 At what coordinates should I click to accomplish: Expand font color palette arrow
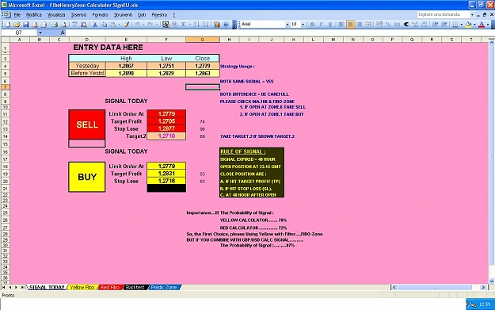pyautogui.click(x=488, y=25)
